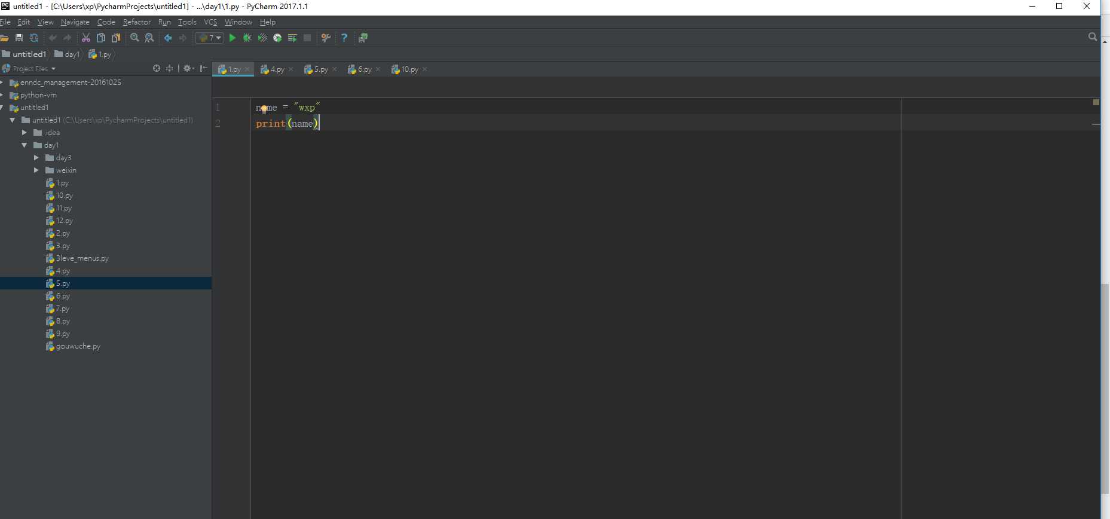1110x519 pixels.
Task: Open the Refactor menu
Action: 137,22
